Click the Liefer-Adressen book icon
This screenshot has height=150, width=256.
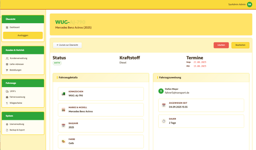pos(7,64)
